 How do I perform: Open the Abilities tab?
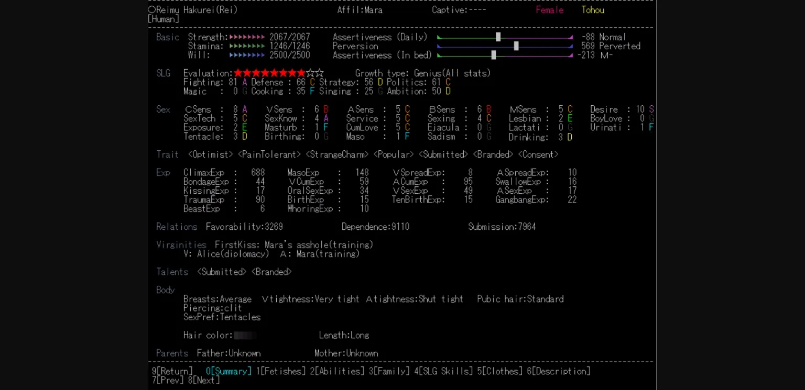point(336,371)
